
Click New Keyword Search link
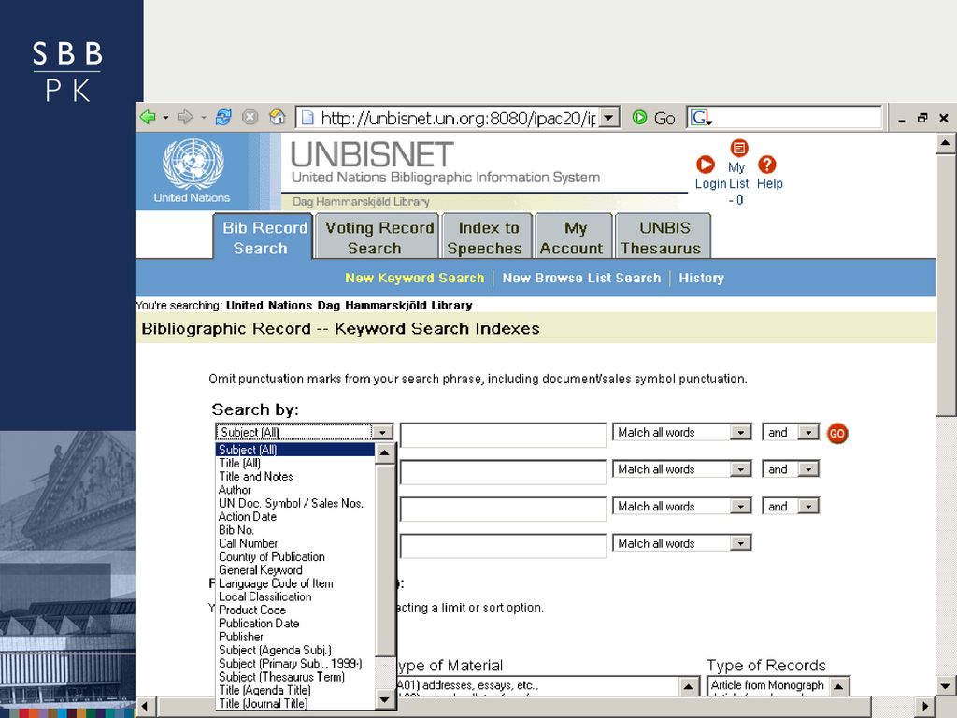(x=414, y=278)
